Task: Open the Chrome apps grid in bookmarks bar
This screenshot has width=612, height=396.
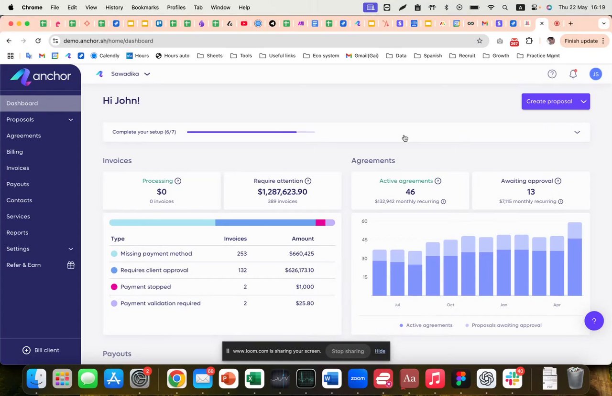Action: pyautogui.click(x=11, y=56)
